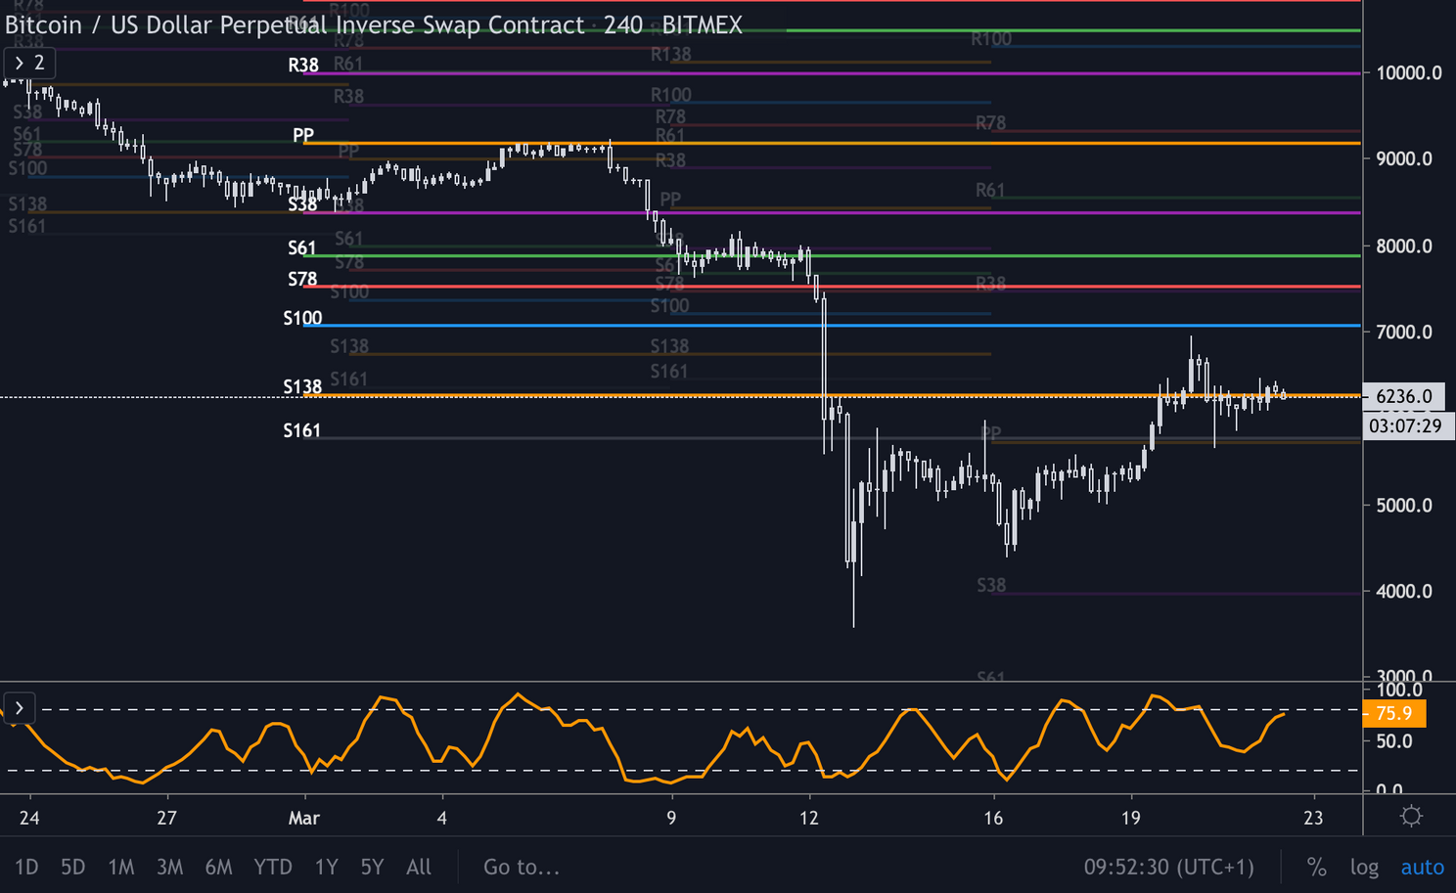
Task: Select the 1D time range
Action: (26, 867)
